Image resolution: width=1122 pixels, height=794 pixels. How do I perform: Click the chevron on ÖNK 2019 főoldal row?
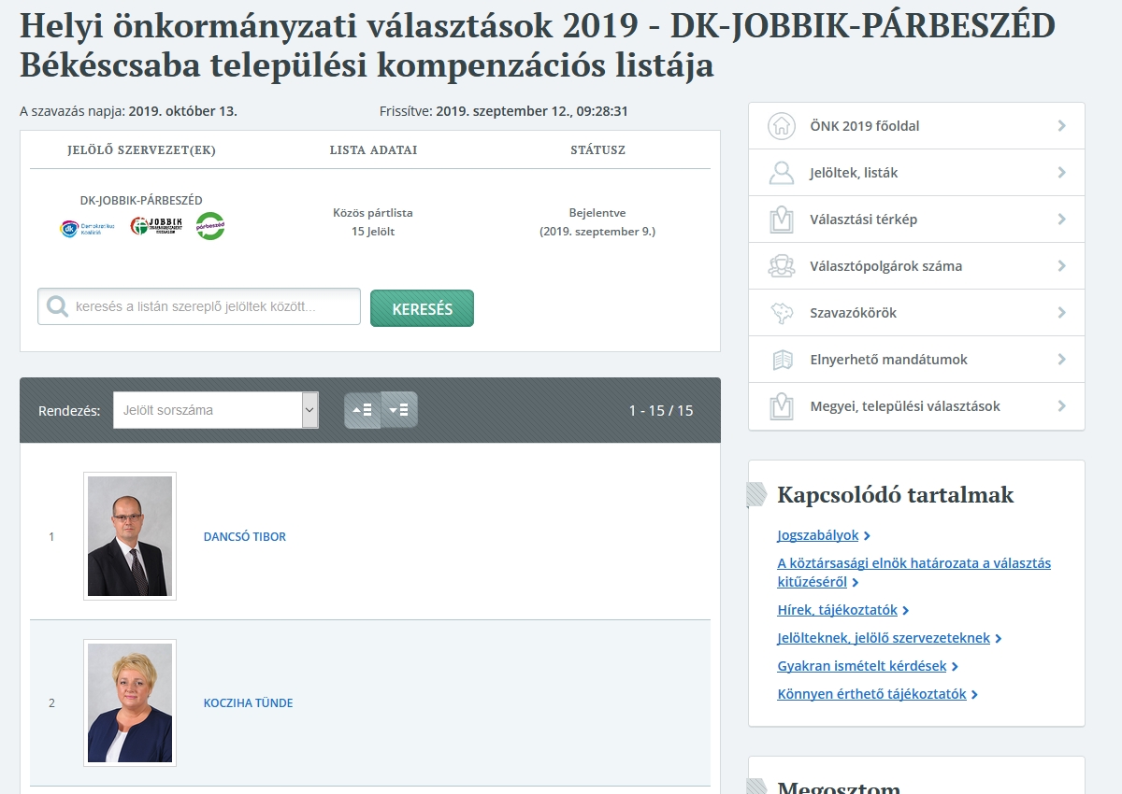[x=1061, y=126]
